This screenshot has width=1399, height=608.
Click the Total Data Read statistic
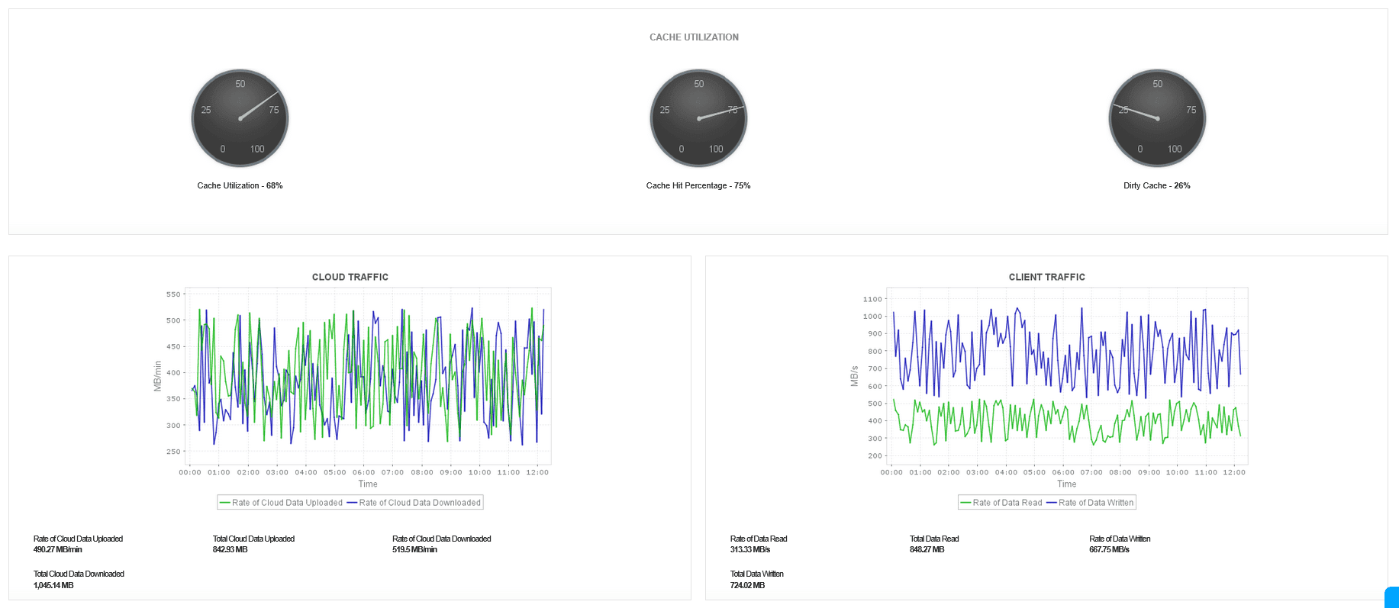pos(934,544)
